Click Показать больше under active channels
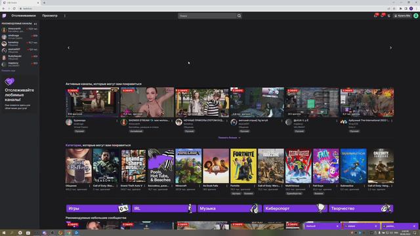 (x=229, y=138)
